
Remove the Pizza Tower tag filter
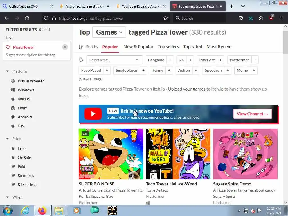(x=65, y=47)
